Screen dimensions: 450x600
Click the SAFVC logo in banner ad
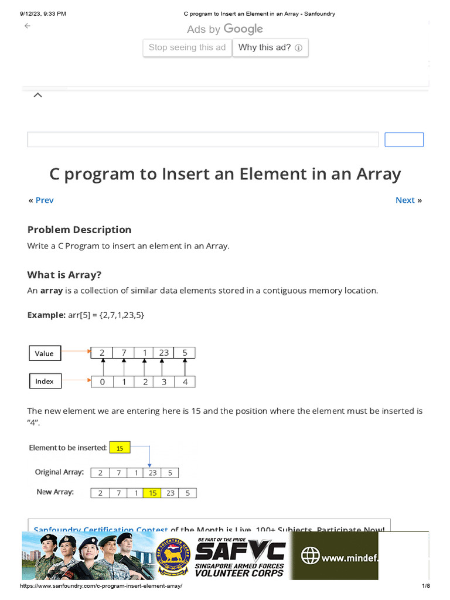[x=240, y=552]
